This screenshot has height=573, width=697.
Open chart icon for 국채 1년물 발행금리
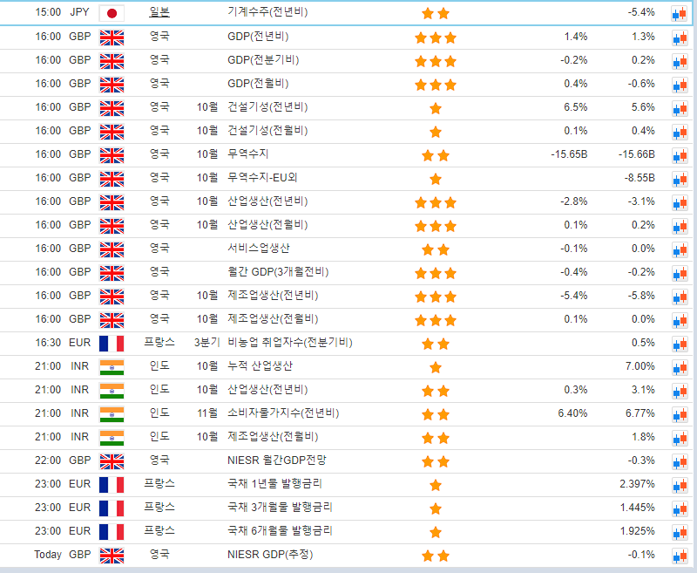click(x=679, y=485)
